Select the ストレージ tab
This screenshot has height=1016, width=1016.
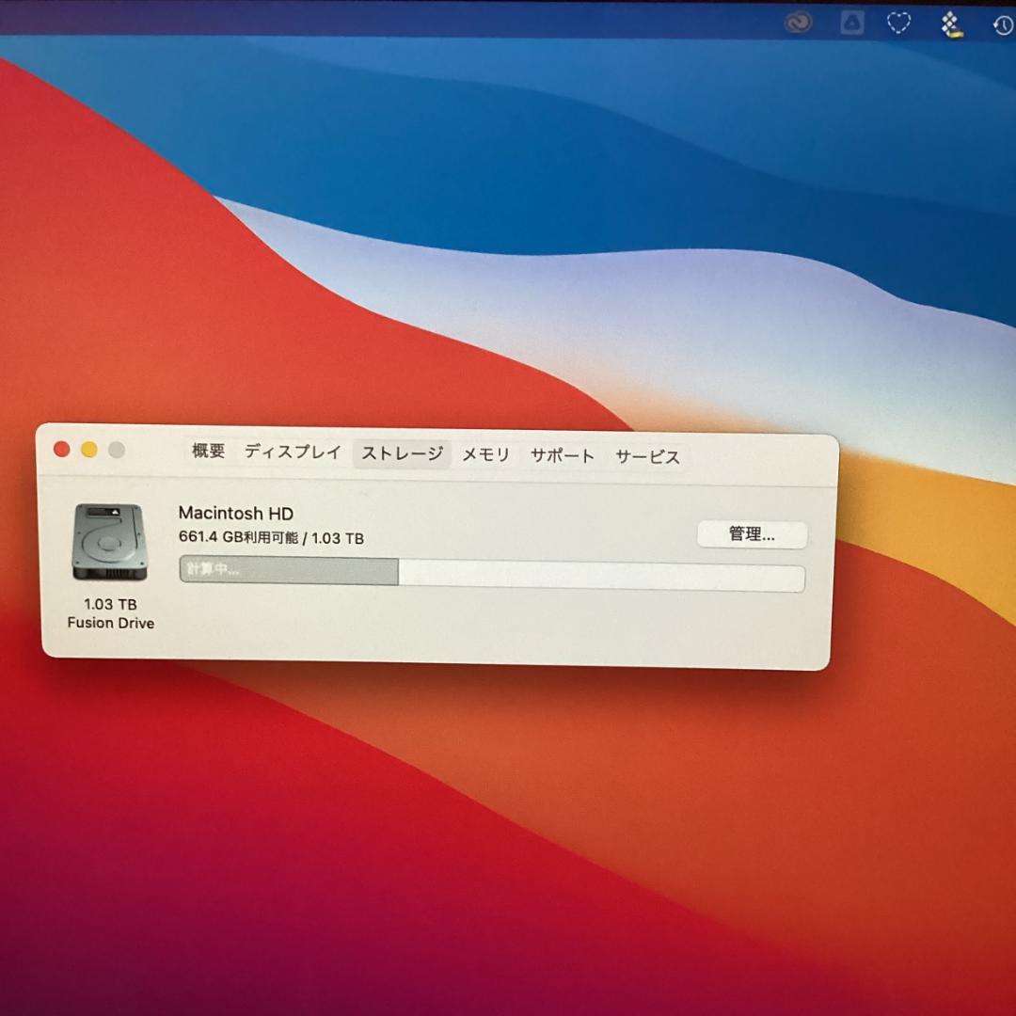click(402, 453)
